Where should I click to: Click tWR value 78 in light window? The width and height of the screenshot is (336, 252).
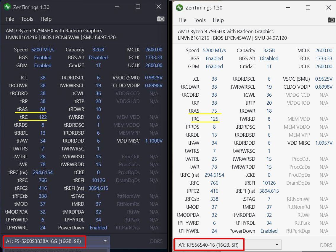pyautogui.click(x=214, y=167)
